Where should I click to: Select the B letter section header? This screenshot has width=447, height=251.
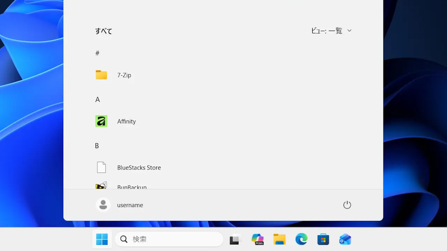click(97, 146)
